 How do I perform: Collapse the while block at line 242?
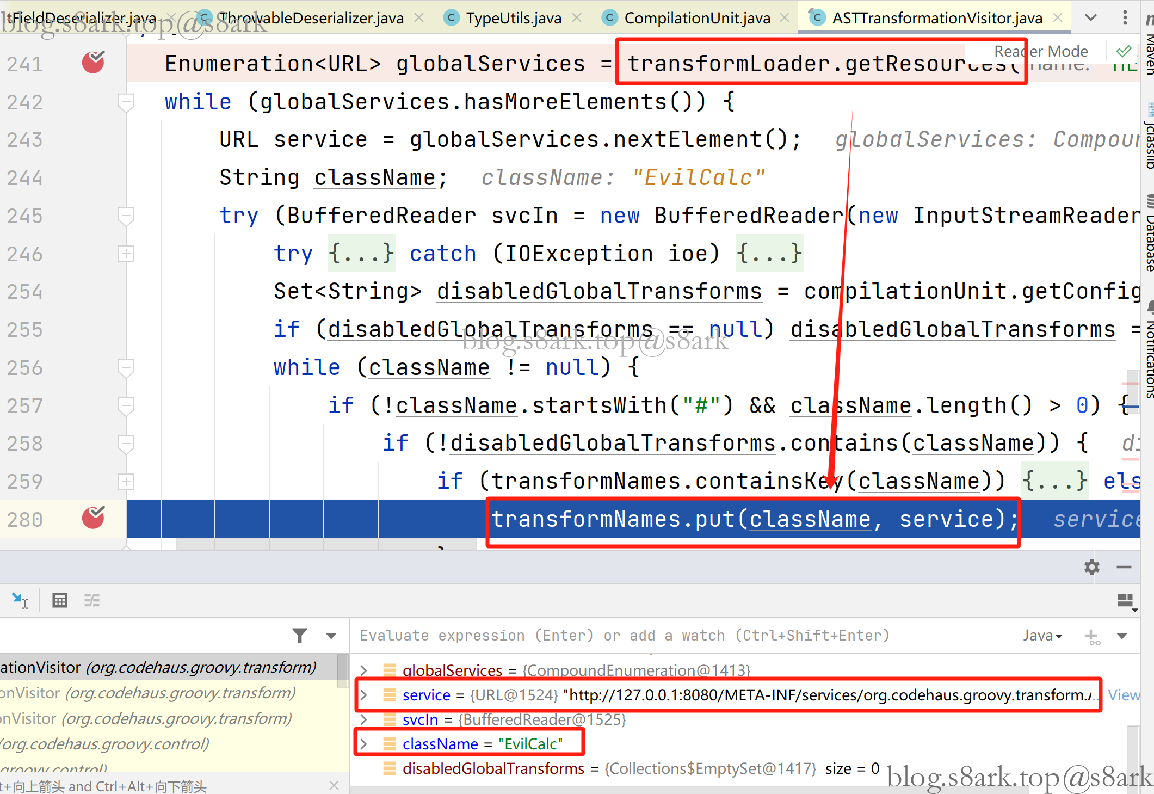126,102
